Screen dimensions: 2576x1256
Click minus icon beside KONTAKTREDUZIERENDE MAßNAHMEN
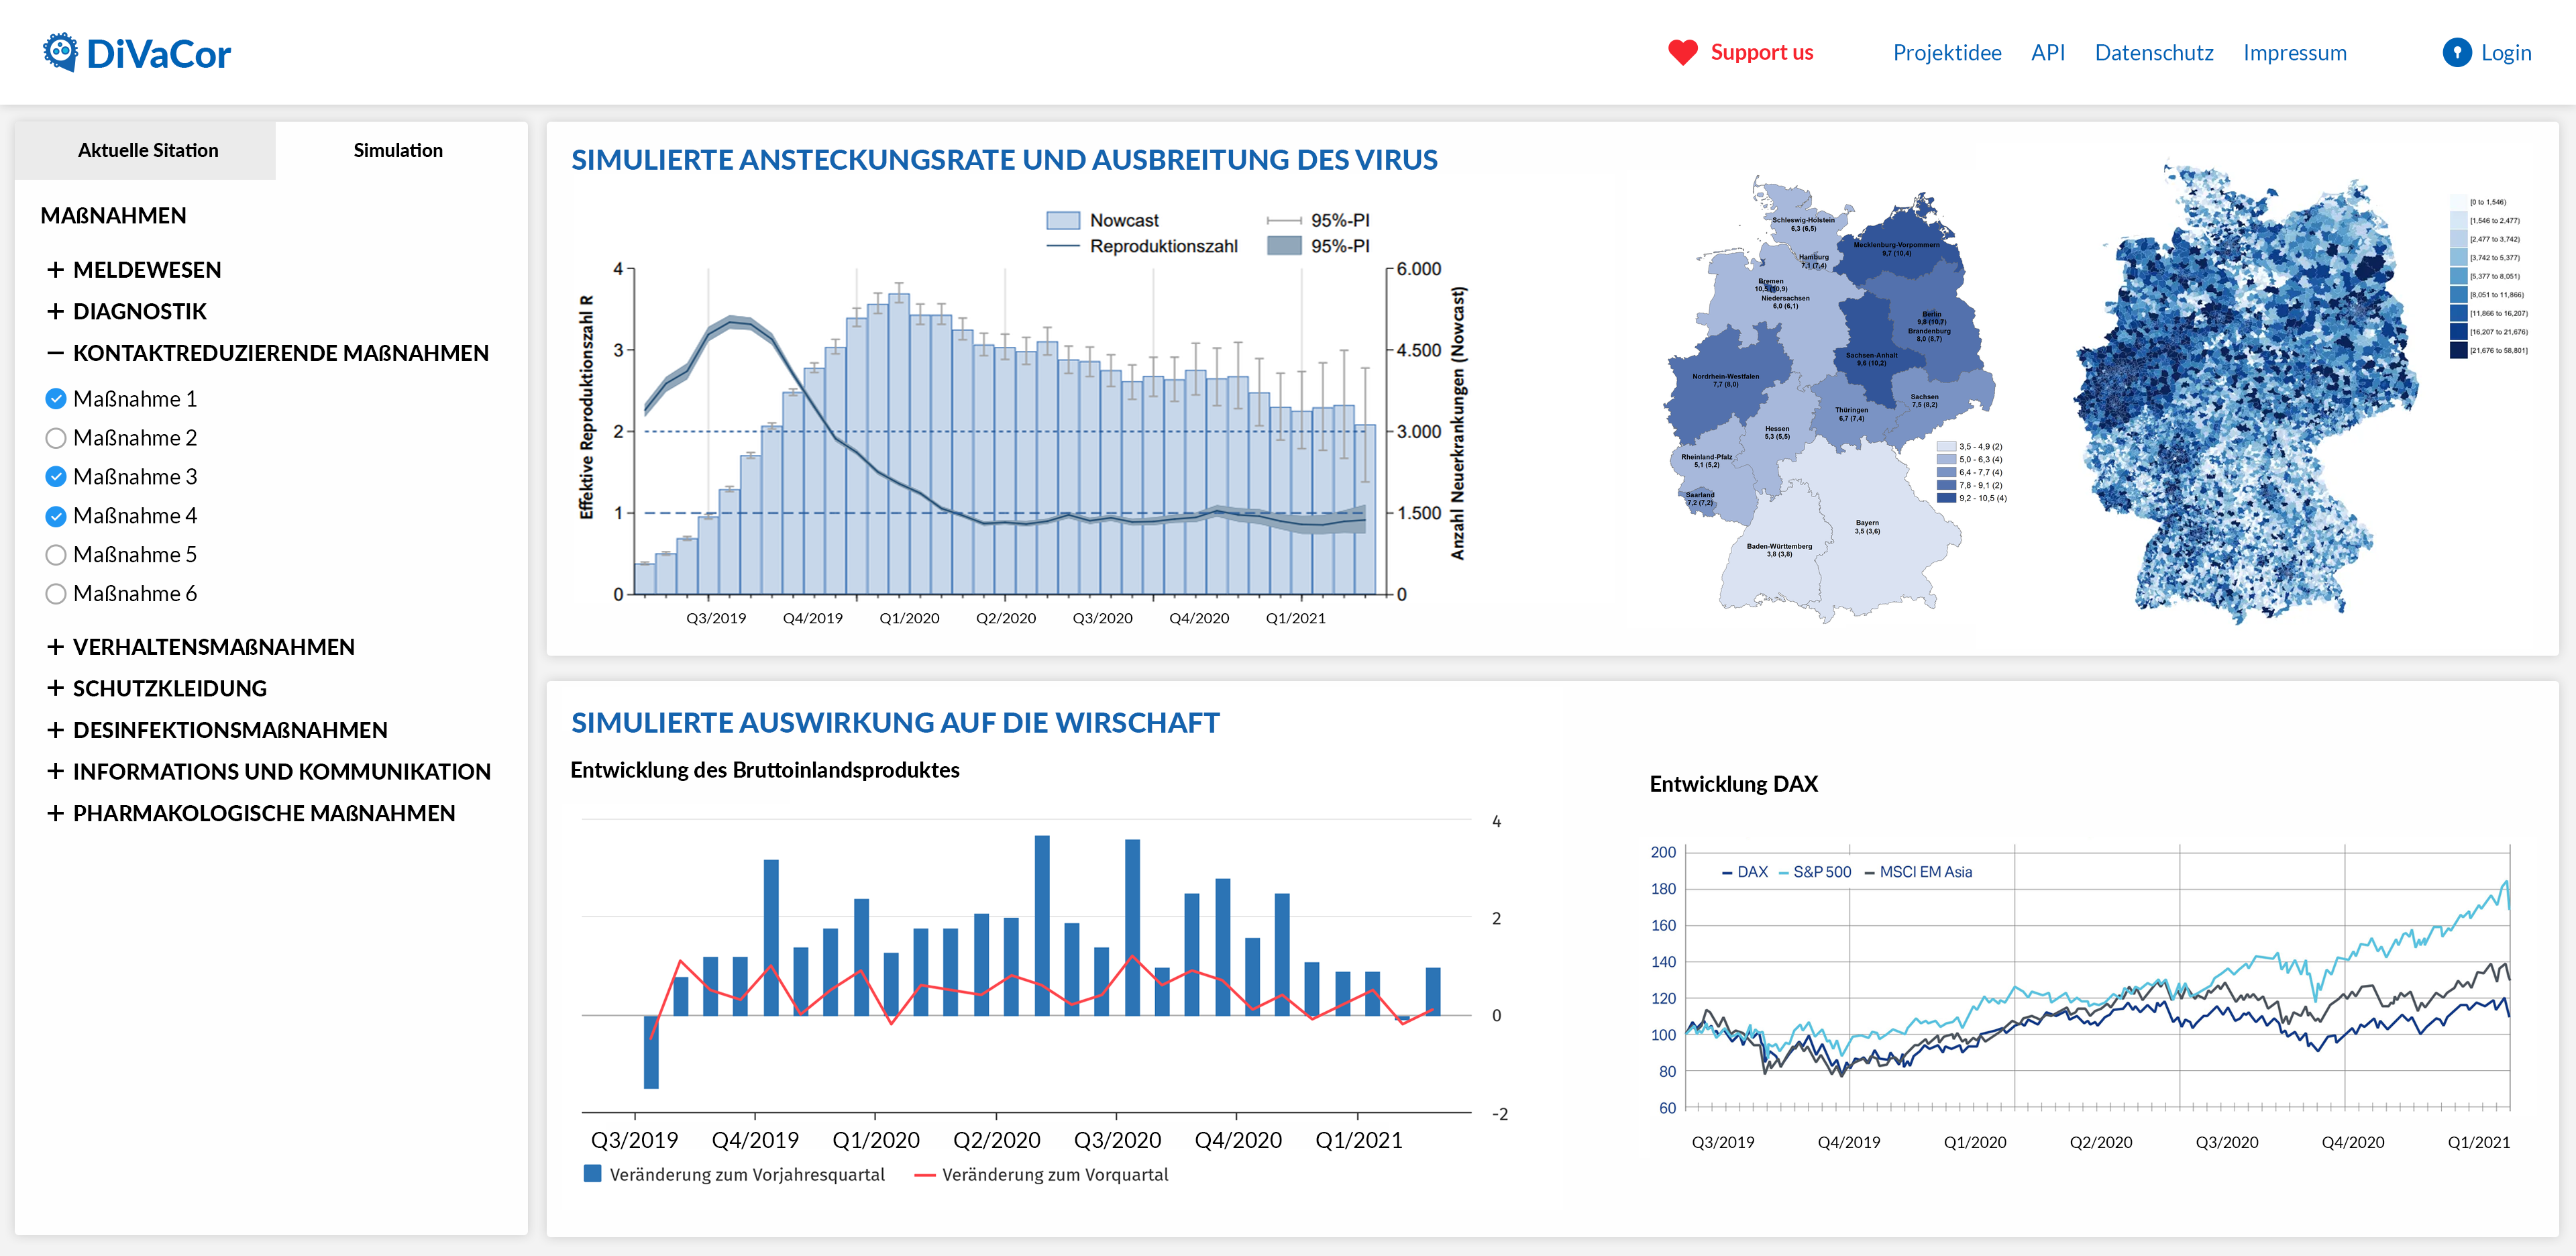click(55, 353)
